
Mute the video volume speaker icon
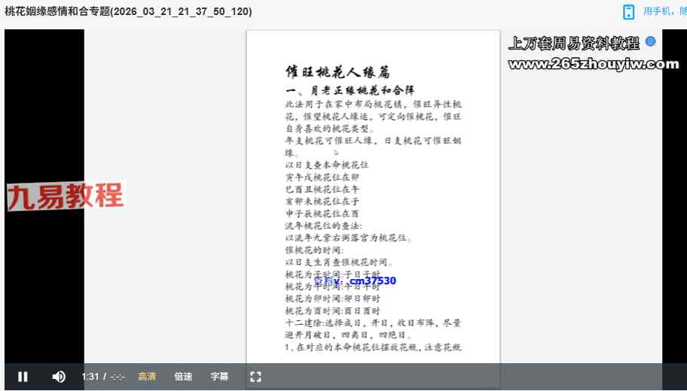click(59, 377)
